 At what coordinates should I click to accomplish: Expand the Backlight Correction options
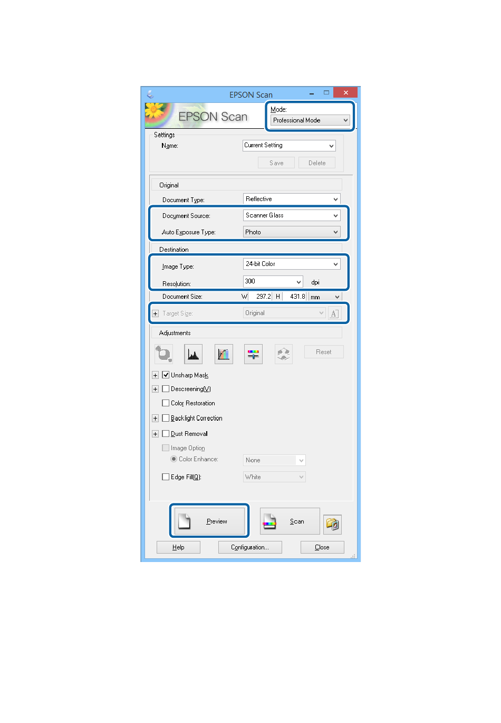click(155, 418)
